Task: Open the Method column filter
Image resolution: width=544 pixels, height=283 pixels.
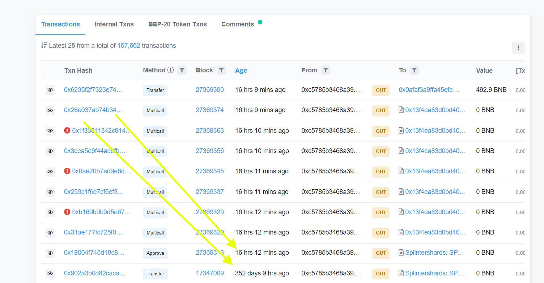Action: click(182, 70)
